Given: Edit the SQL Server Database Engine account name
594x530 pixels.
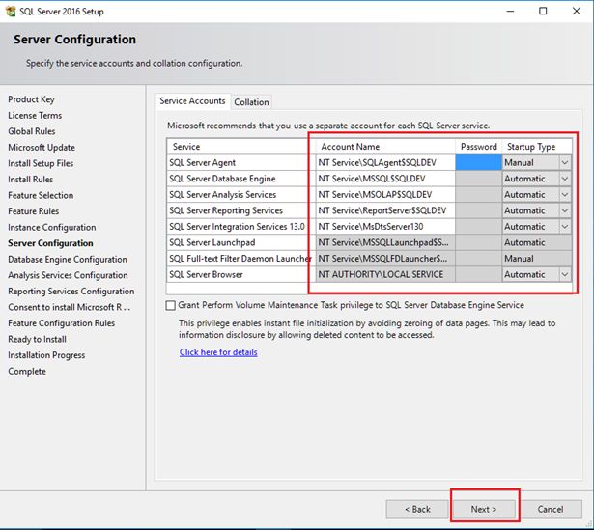Looking at the screenshot, I should [385, 179].
